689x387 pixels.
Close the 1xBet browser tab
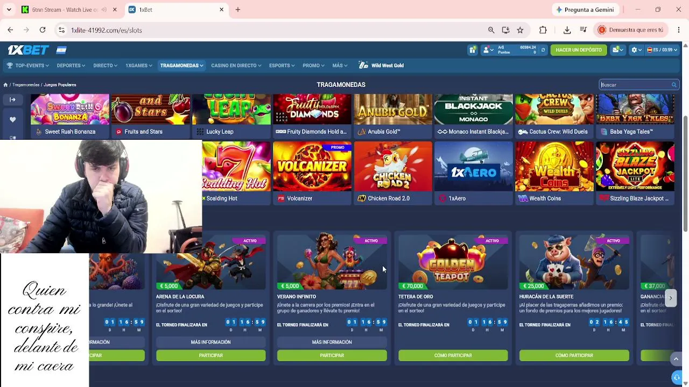pyautogui.click(x=221, y=10)
